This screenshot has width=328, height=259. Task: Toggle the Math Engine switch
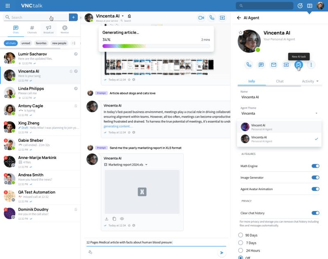point(315,166)
